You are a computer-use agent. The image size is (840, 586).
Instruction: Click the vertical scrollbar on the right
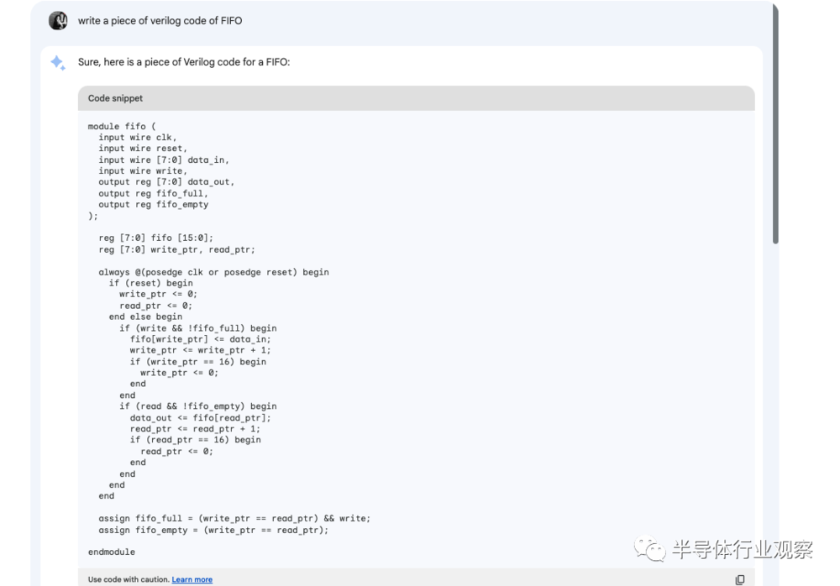(775, 126)
